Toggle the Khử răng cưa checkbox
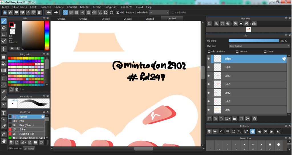The image size is (292, 156). click(118, 13)
